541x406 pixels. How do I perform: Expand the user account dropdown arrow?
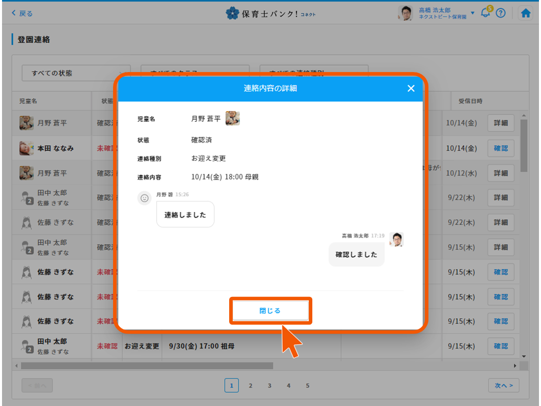[473, 13]
